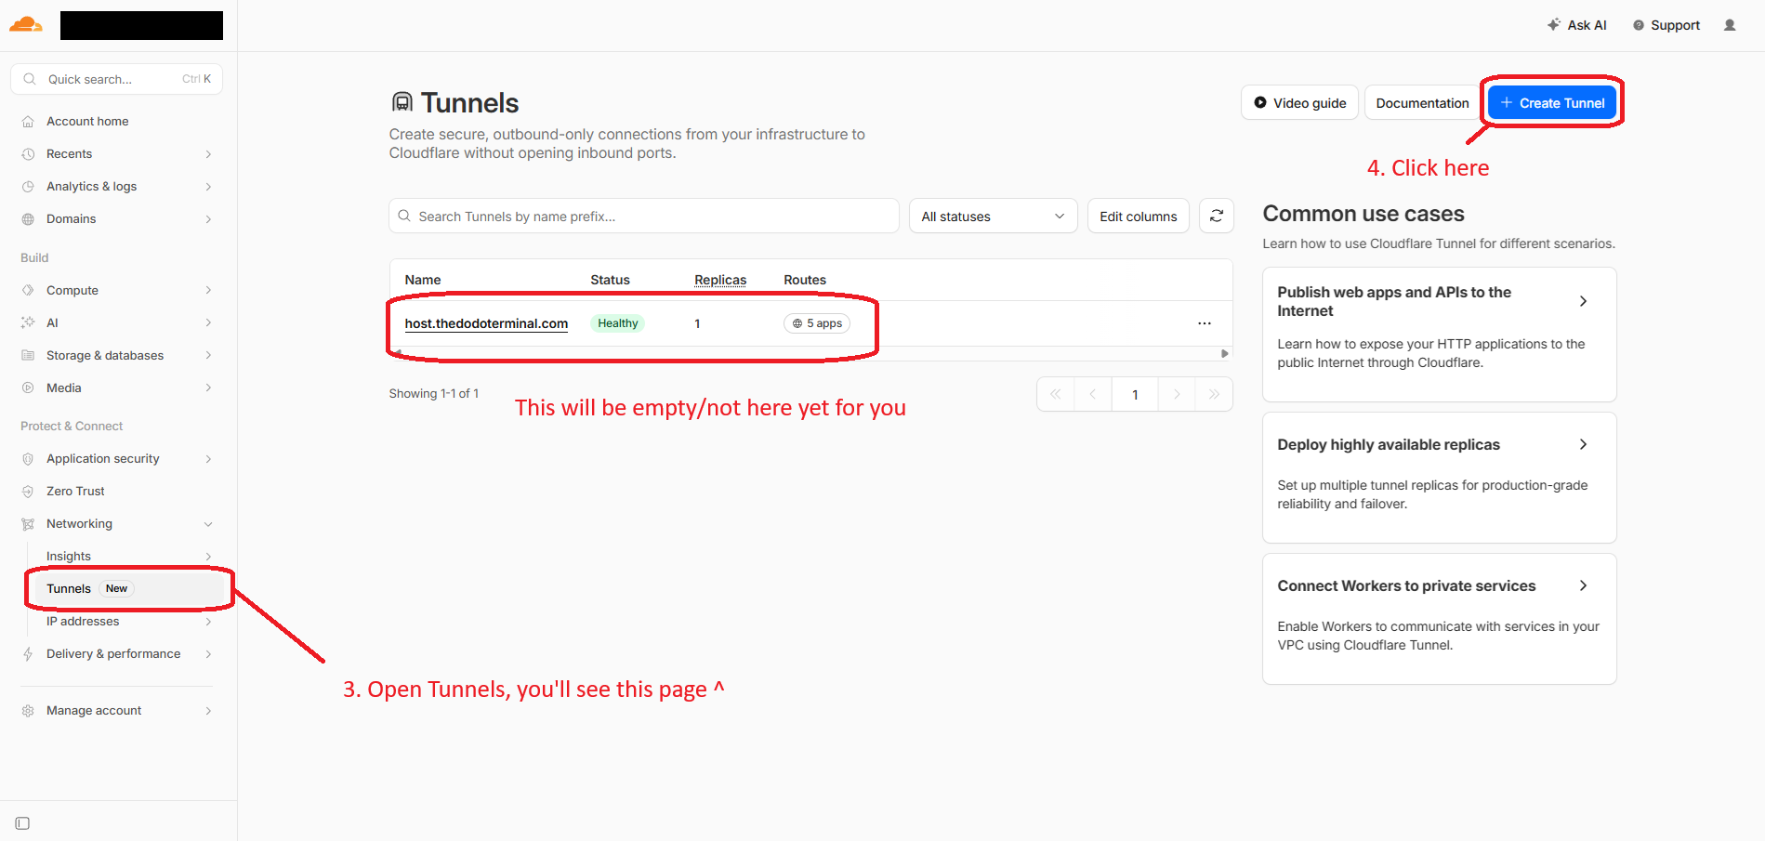Open the user profile icon
Image resolution: width=1765 pixels, height=841 pixels.
point(1730,25)
